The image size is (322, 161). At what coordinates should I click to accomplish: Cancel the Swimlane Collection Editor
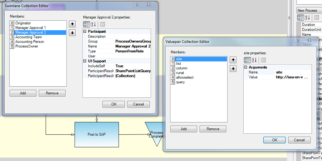[138, 104]
